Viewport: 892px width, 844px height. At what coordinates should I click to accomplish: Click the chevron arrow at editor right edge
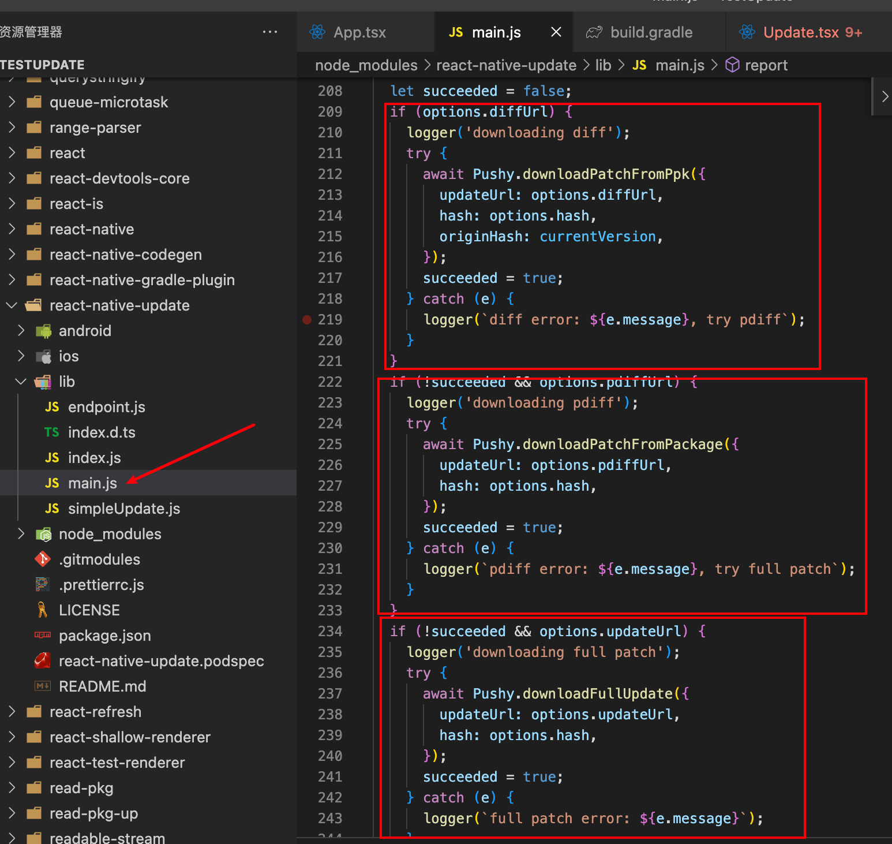coord(884,96)
